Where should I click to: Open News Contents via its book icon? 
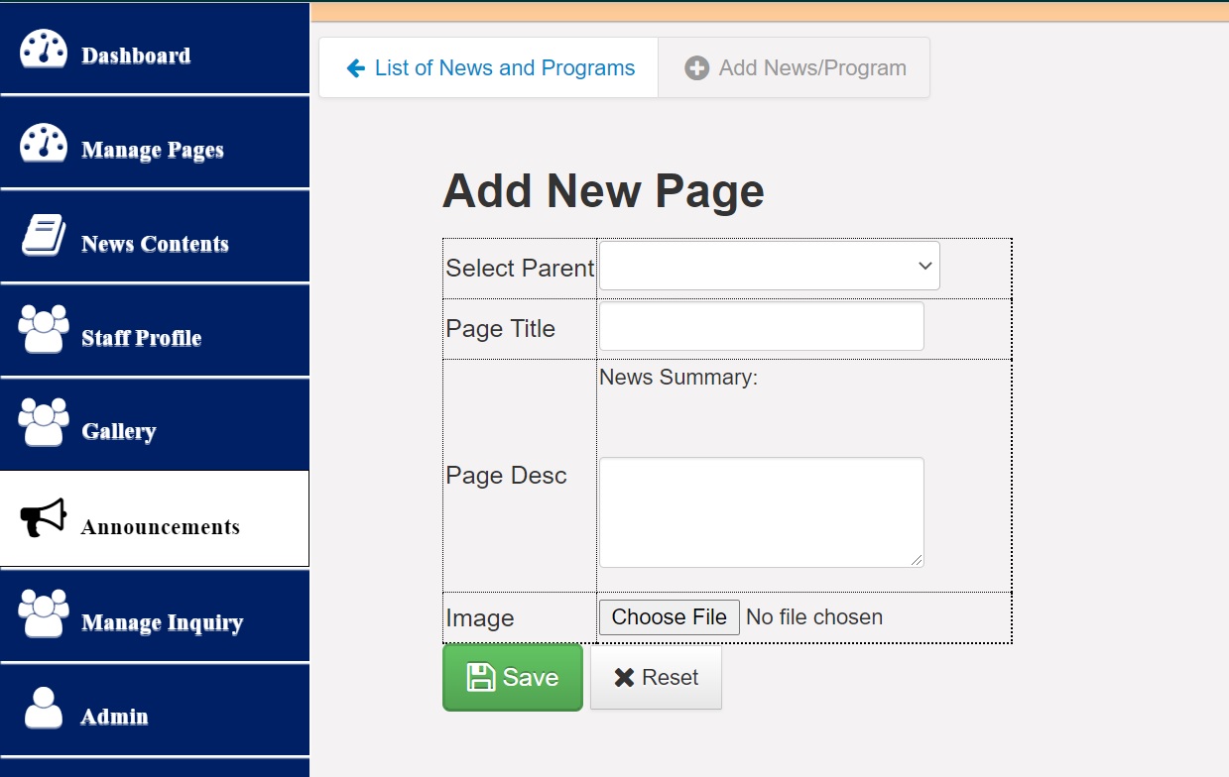point(42,236)
